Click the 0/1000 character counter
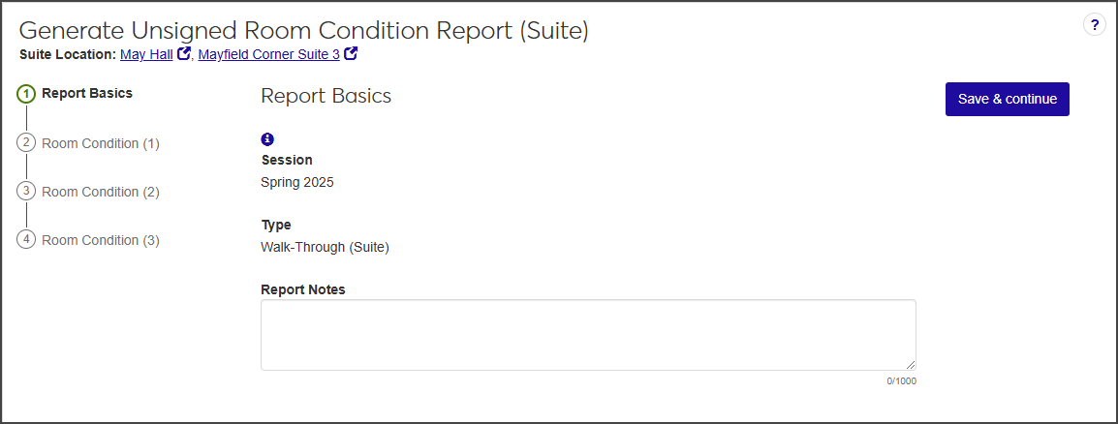1118x424 pixels. 901,381
